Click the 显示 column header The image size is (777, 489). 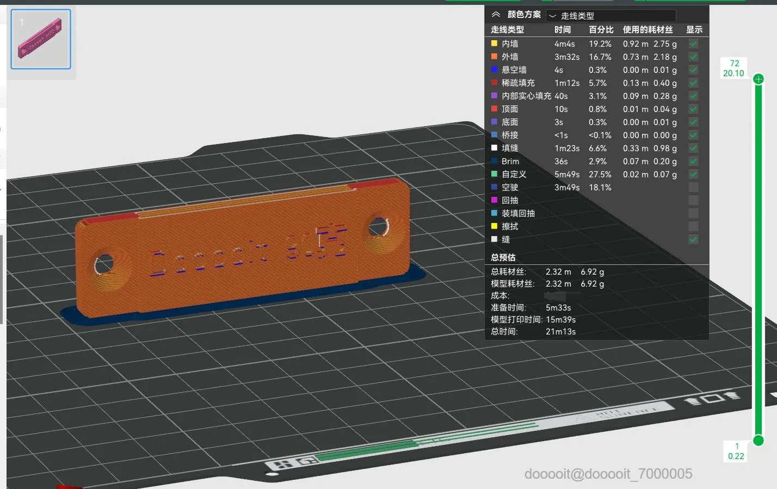(x=694, y=29)
